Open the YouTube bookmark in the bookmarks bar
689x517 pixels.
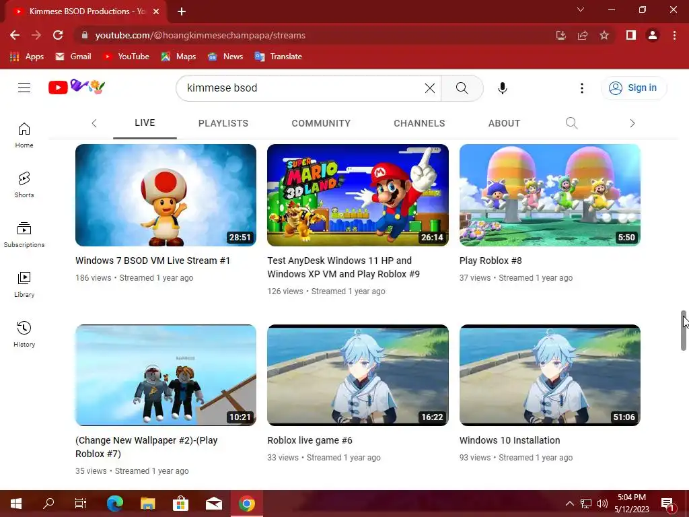point(126,57)
